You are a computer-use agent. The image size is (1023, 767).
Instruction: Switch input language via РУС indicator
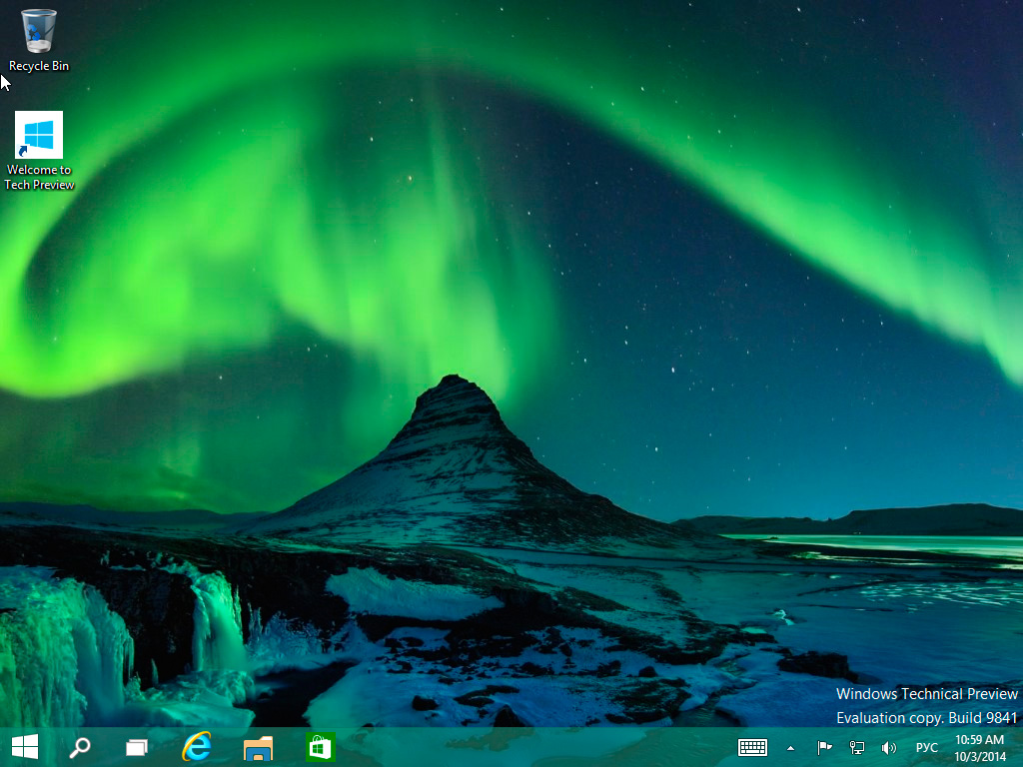click(x=926, y=747)
